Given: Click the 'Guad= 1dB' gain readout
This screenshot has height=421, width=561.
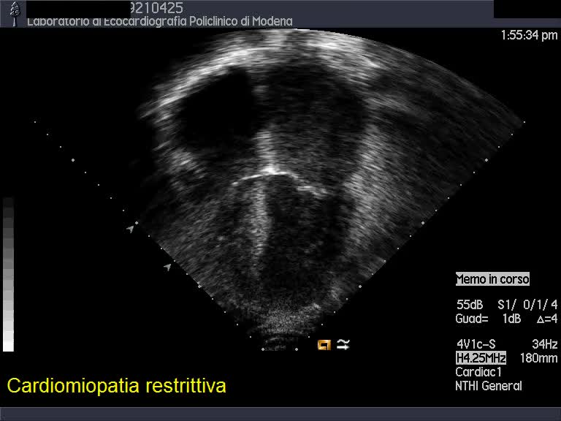Looking at the screenshot, I should 488,319.
